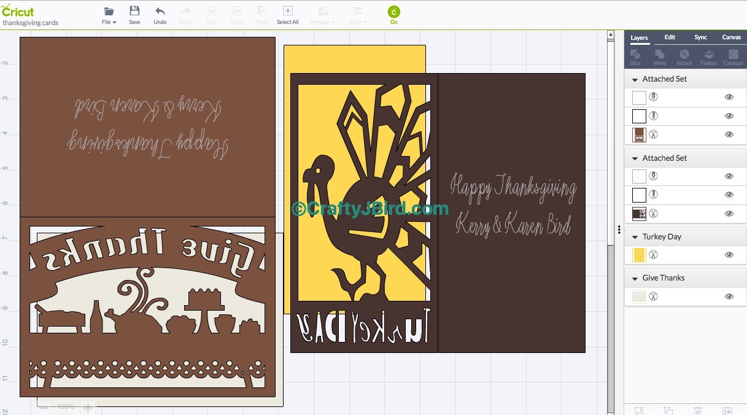Open the Sync tab

click(x=700, y=37)
